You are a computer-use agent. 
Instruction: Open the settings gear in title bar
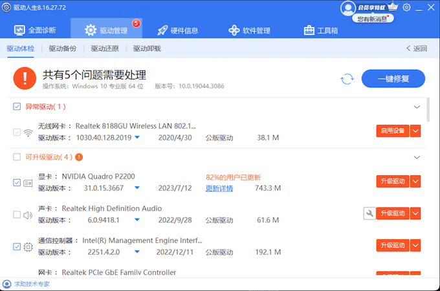click(406, 7)
